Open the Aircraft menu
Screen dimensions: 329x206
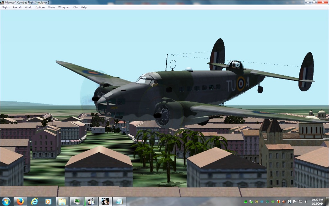pos(17,7)
